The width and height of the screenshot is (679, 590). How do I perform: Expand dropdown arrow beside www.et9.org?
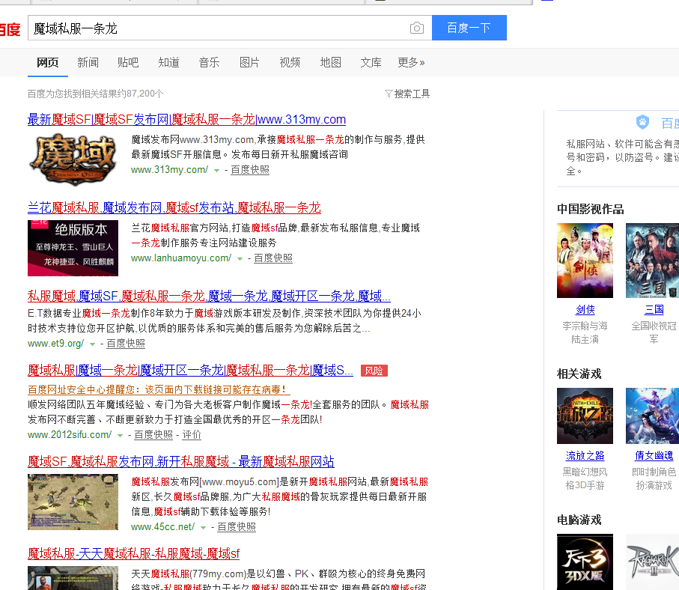pos(92,344)
